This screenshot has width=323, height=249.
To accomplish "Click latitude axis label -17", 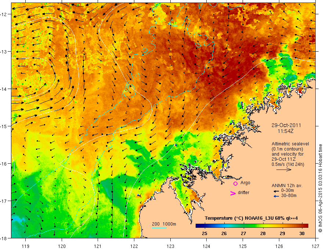I will pyautogui.click(x=4, y=201).
